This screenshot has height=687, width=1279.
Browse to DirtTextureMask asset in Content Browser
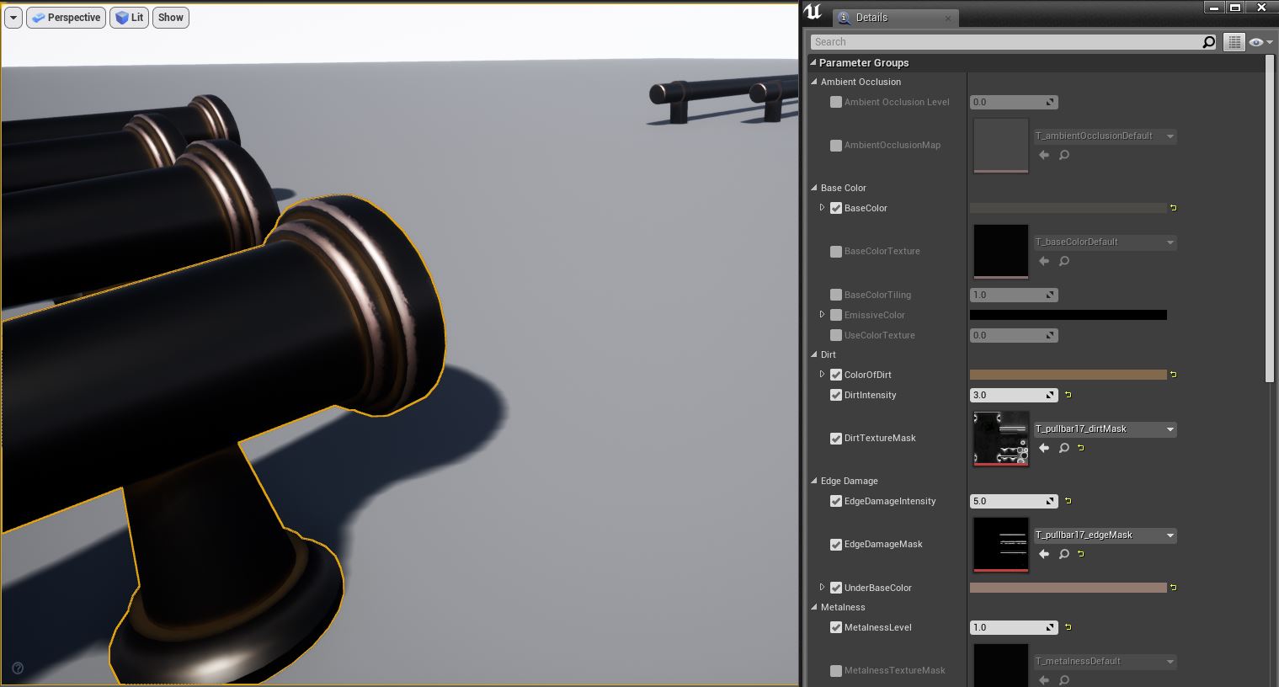(x=1064, y=448)
